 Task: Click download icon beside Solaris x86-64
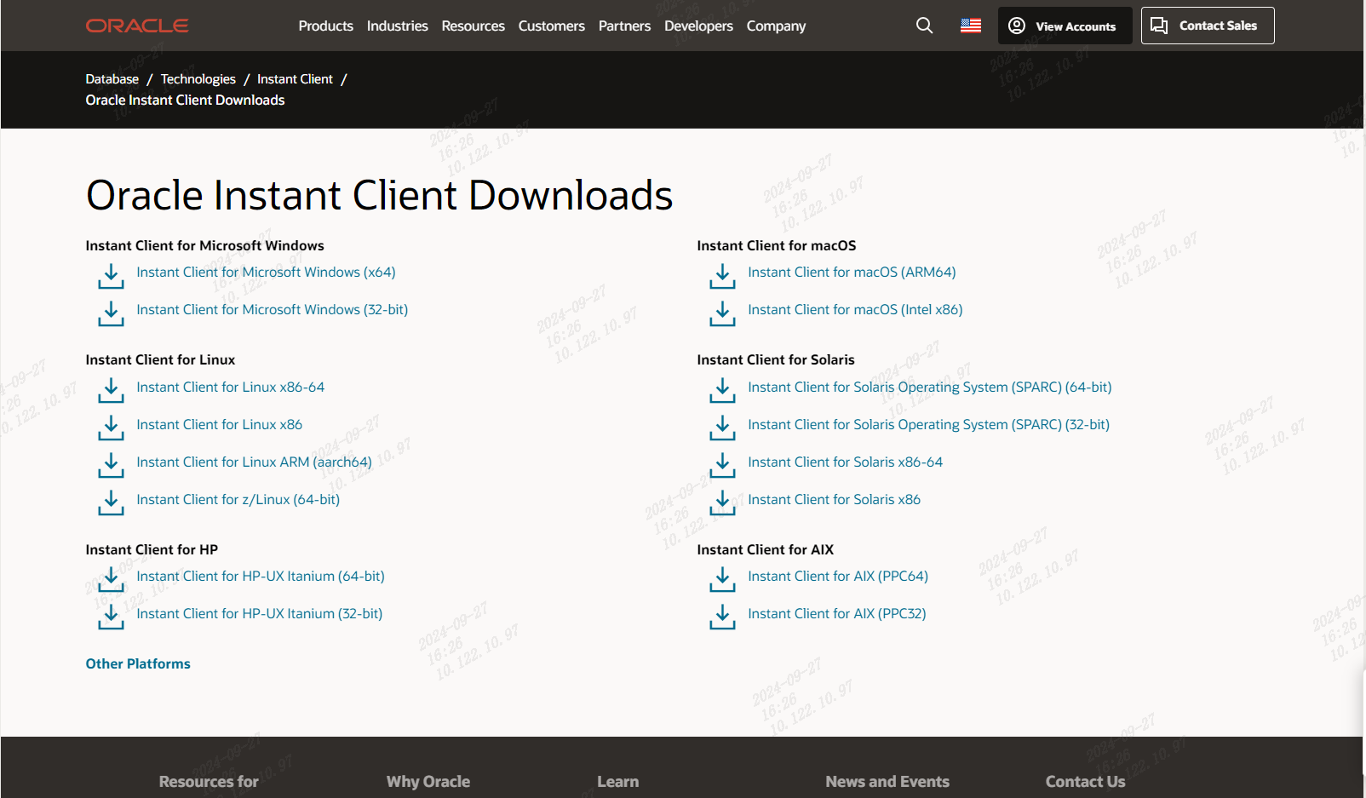722,465
